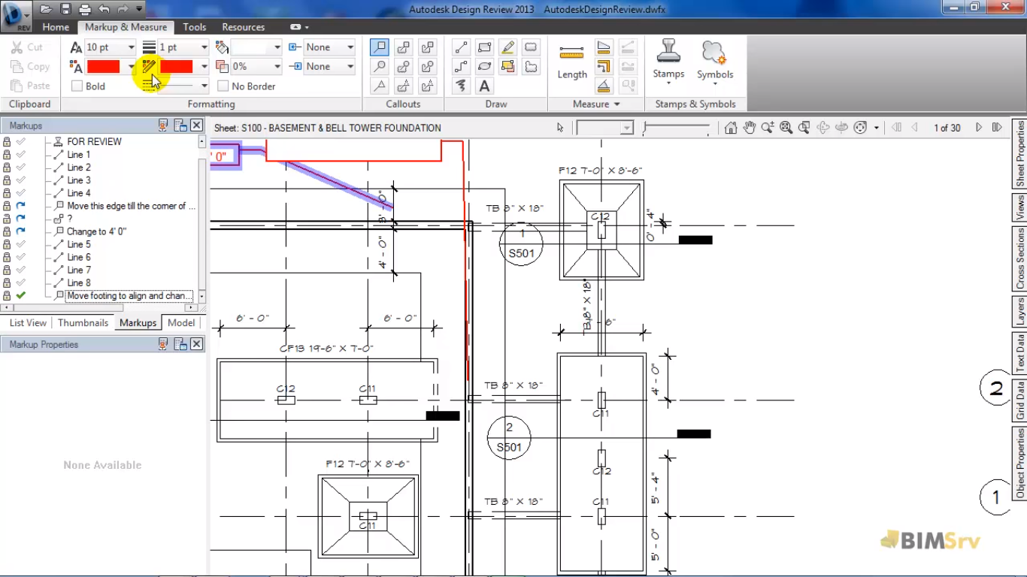Choose the Length measure tool
This screenshot has width=1027, height=577.
click(572, 62)
